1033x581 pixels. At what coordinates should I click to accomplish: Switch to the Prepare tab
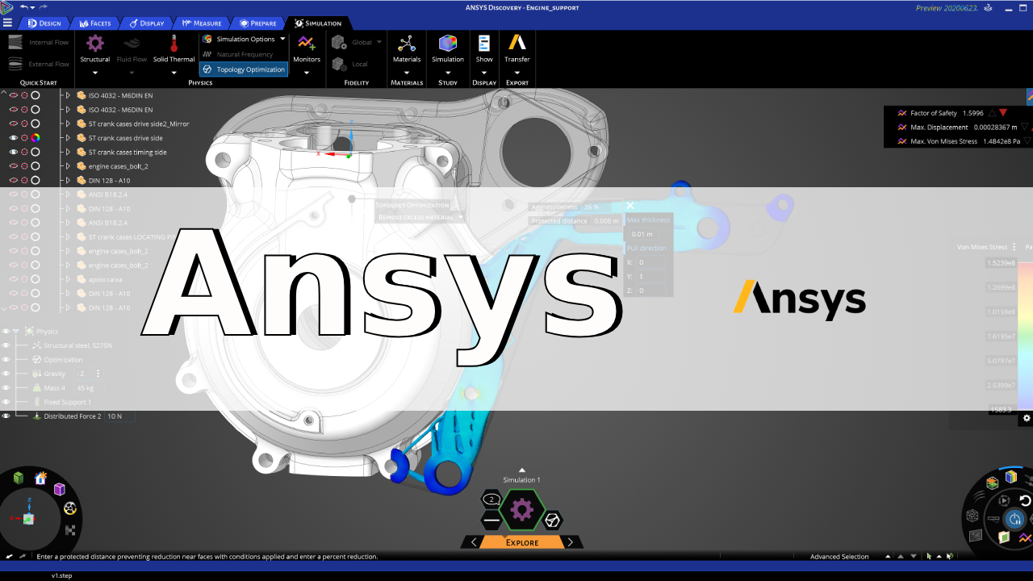(x=257, y=23)
